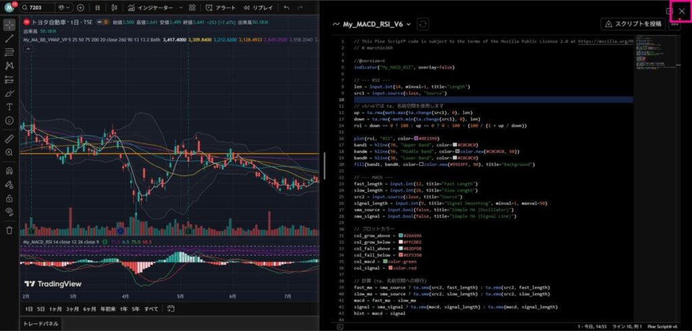Click the undo arrow in top toolbar

[x=287, y=8]
